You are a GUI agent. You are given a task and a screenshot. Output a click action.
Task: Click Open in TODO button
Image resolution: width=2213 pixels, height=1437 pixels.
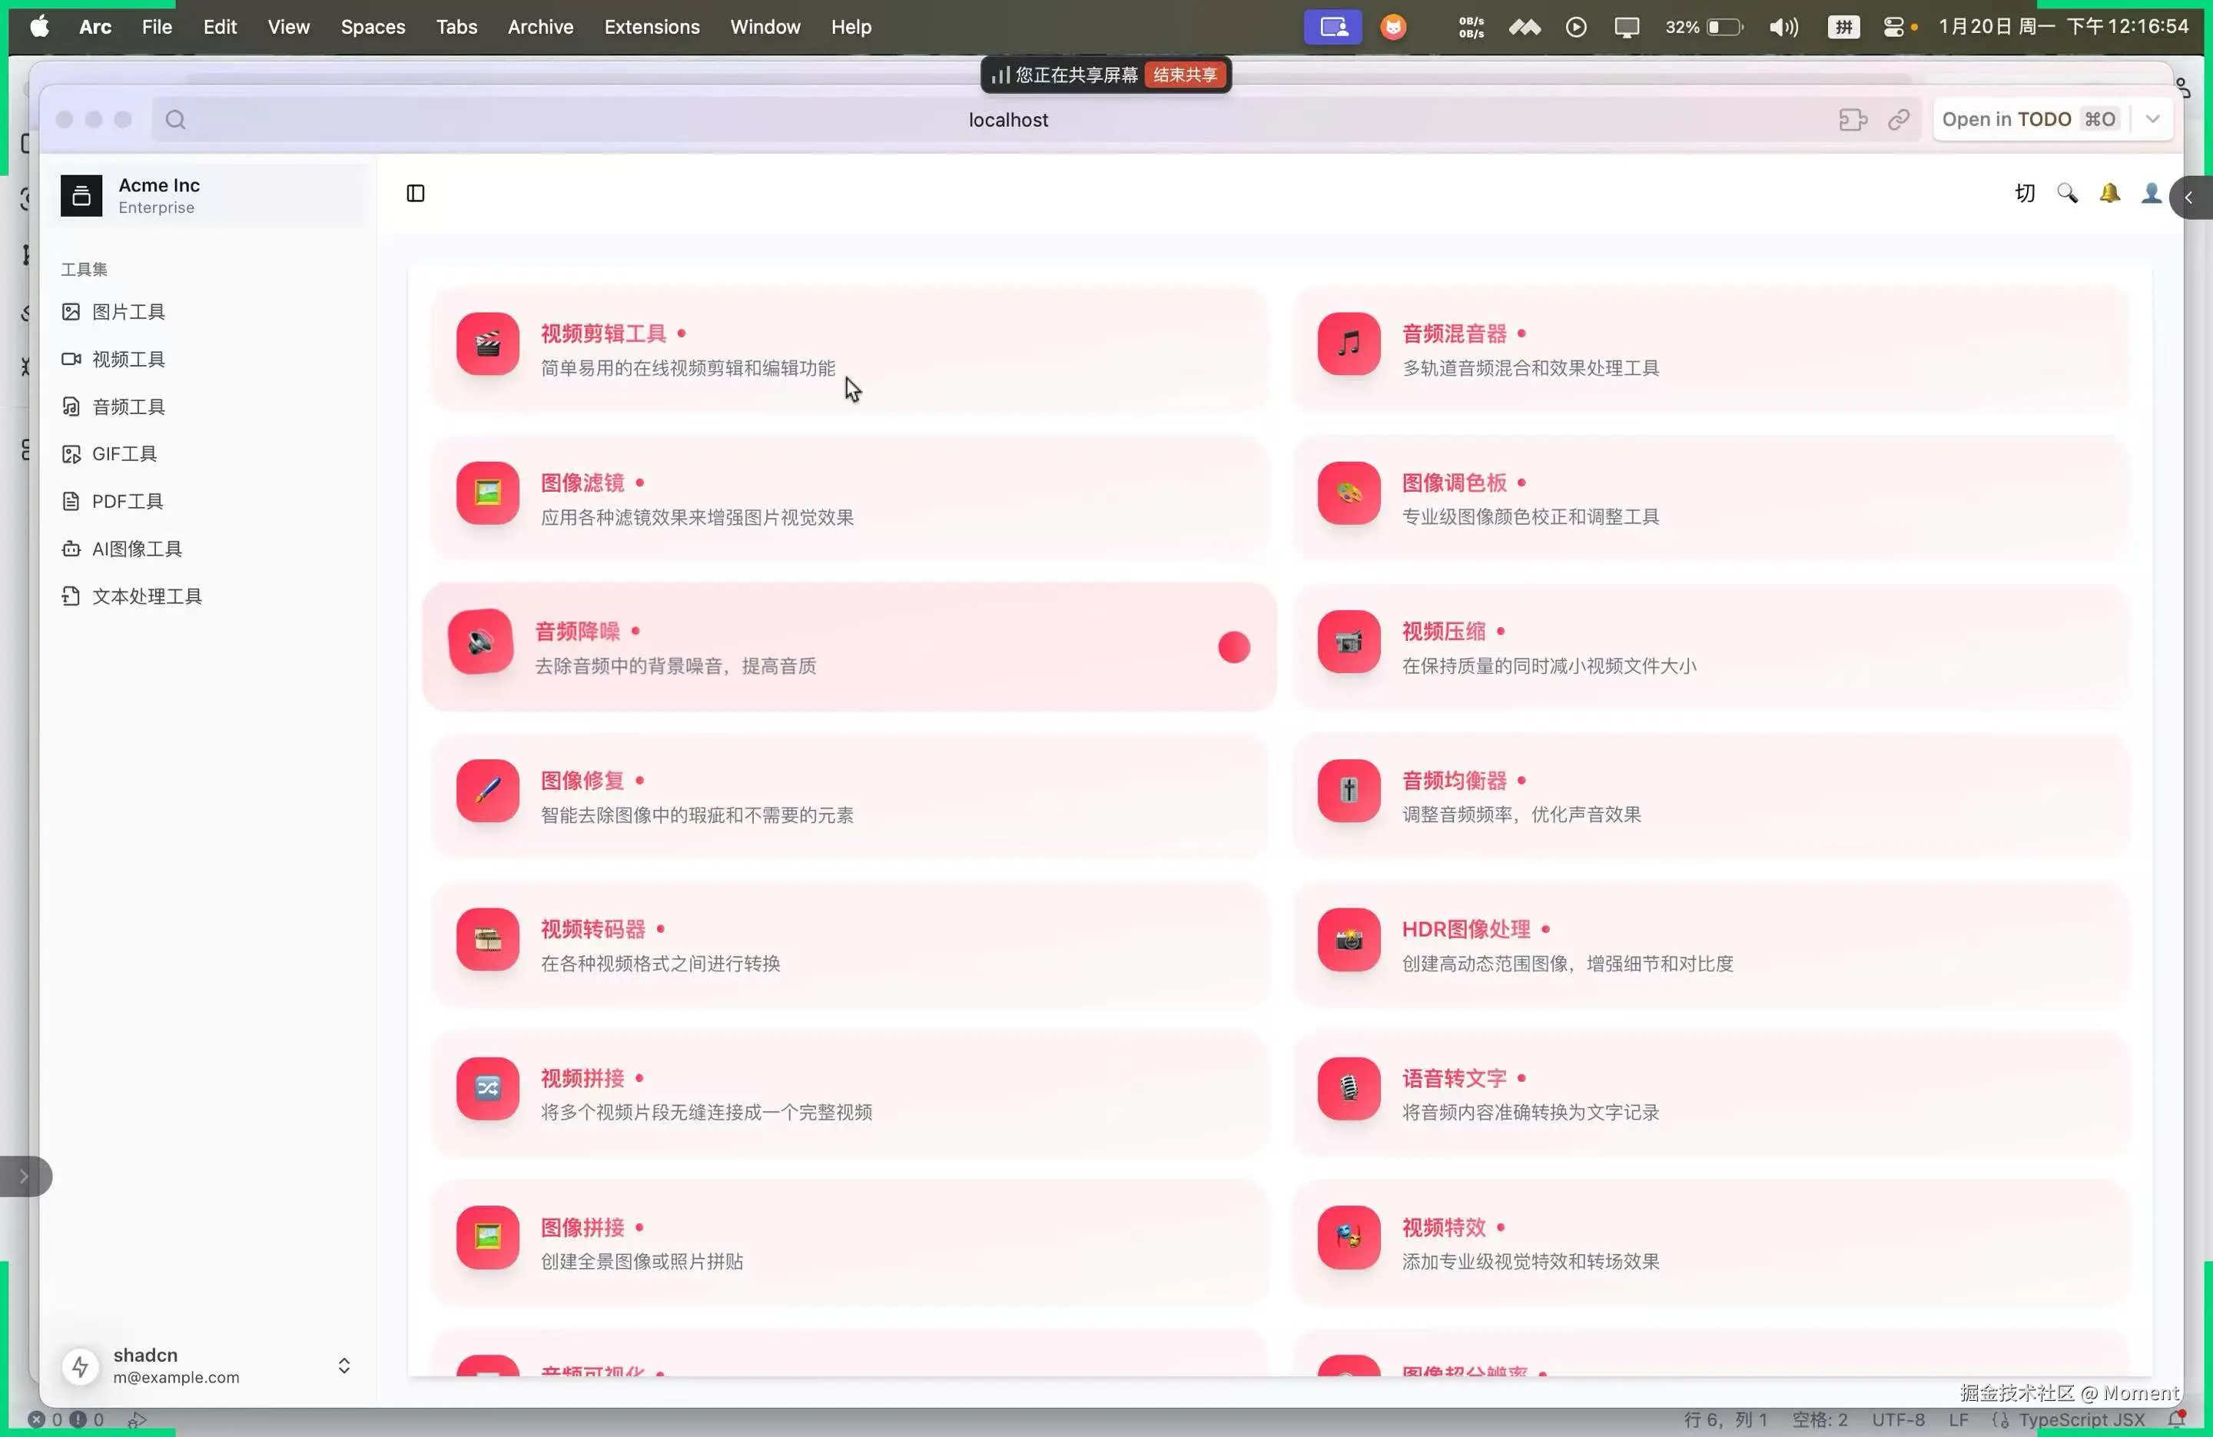pyautogui.click(x=2031, y=119)
